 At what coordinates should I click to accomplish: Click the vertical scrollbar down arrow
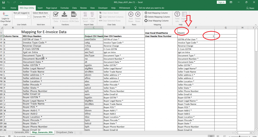pos(256,129)
